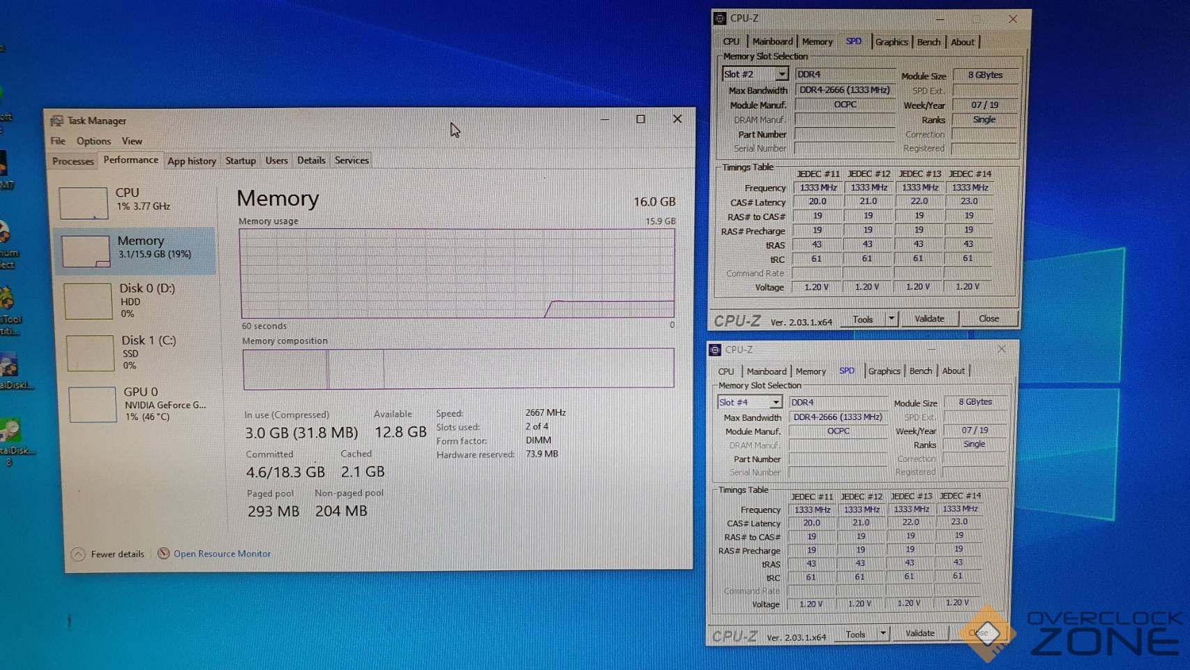Image resolution: width=1190 pixels, height=670 pixels.
Task: Open the Memory tab in upper CPU-Z
Action: coord(817,42)
